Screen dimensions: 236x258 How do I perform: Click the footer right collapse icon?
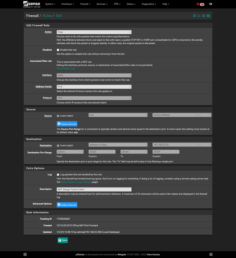point(211,254)
